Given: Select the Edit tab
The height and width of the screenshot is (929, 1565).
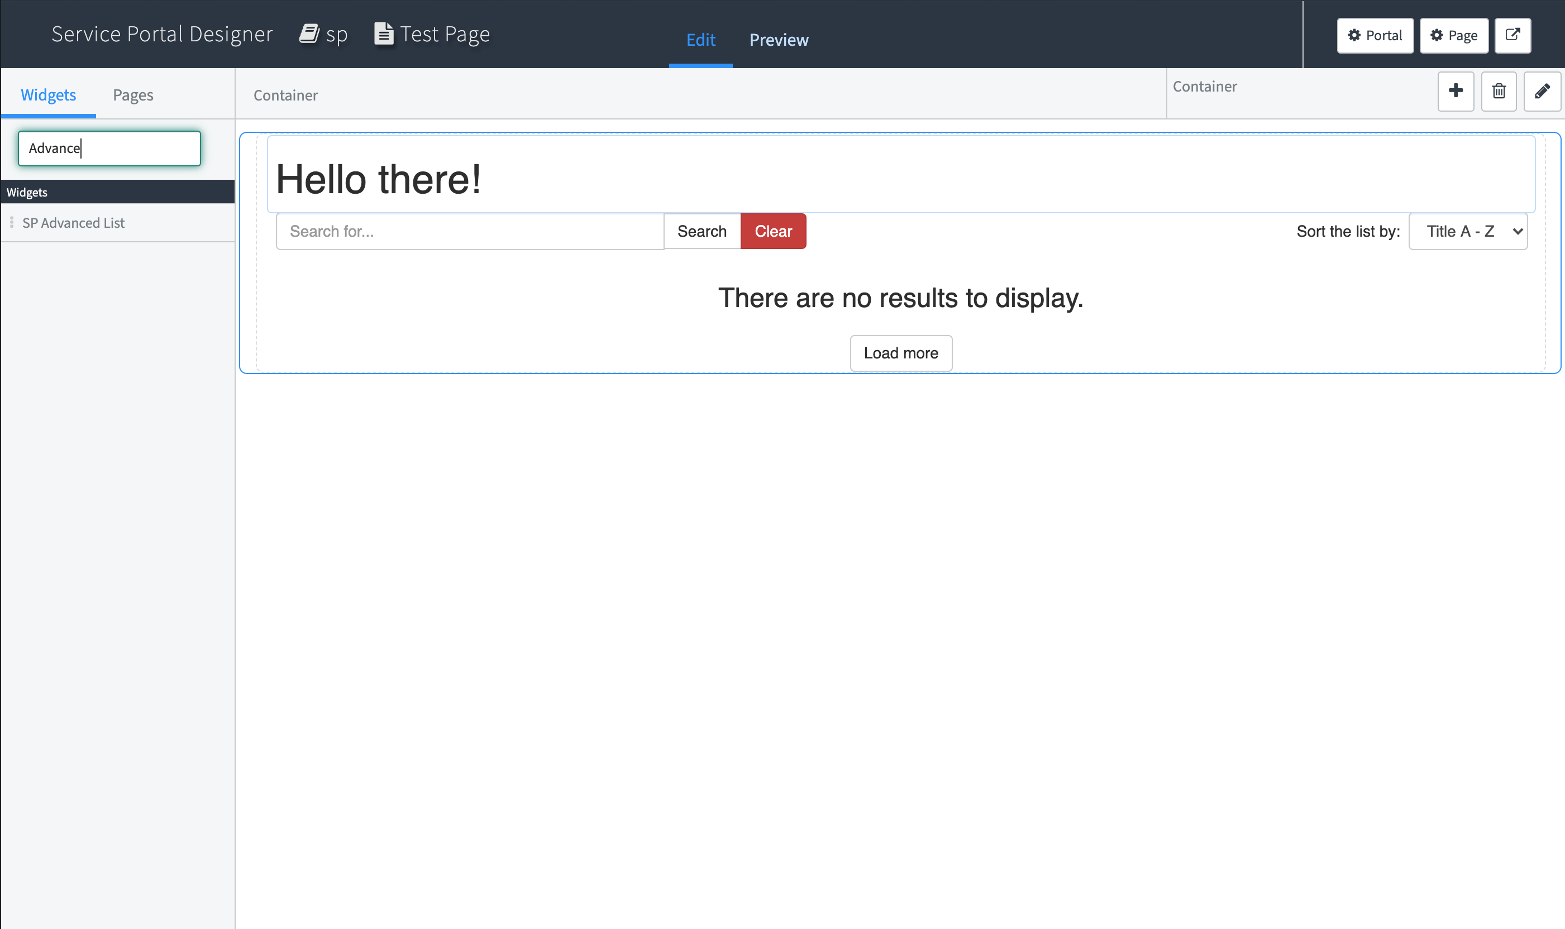Looking at the screenshot, I should click(700, 40).
